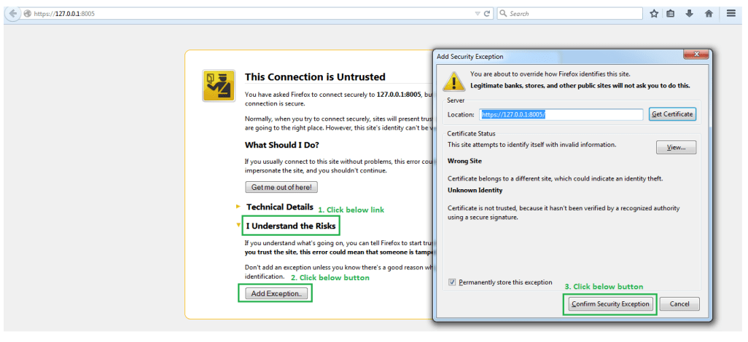Click the untrusted connection officer icon

(219, 85)
